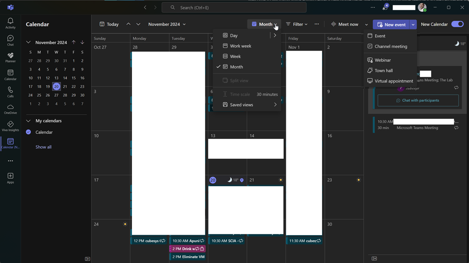
Task: Click the Today button
Action: point(109,24)
